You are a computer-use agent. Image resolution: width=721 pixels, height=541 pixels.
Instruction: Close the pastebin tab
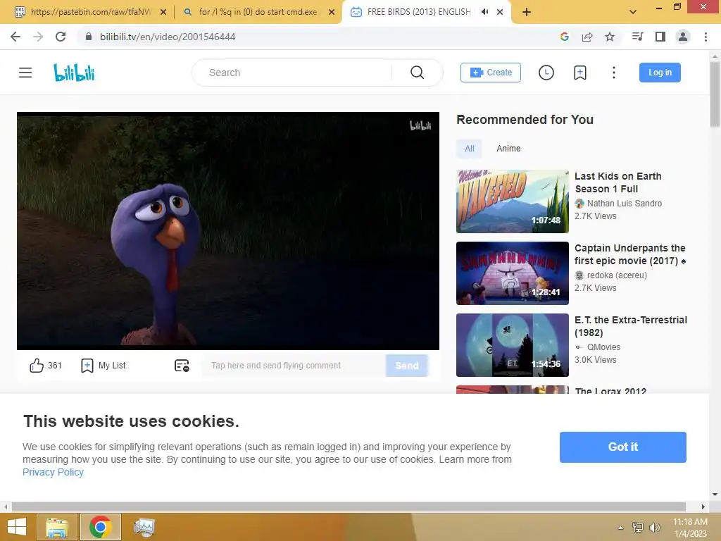point(163,12)
